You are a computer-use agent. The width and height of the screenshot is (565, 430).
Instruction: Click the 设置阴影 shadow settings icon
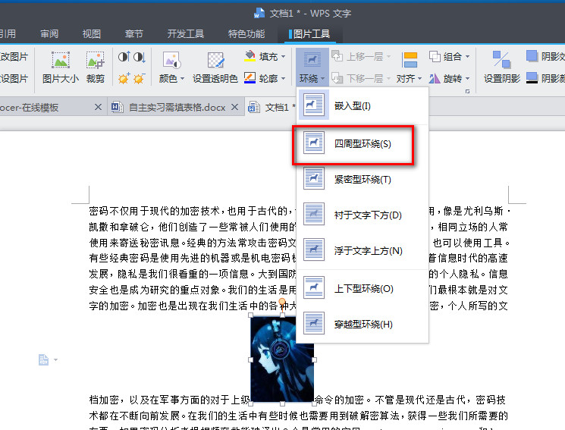tap(501, 66)
